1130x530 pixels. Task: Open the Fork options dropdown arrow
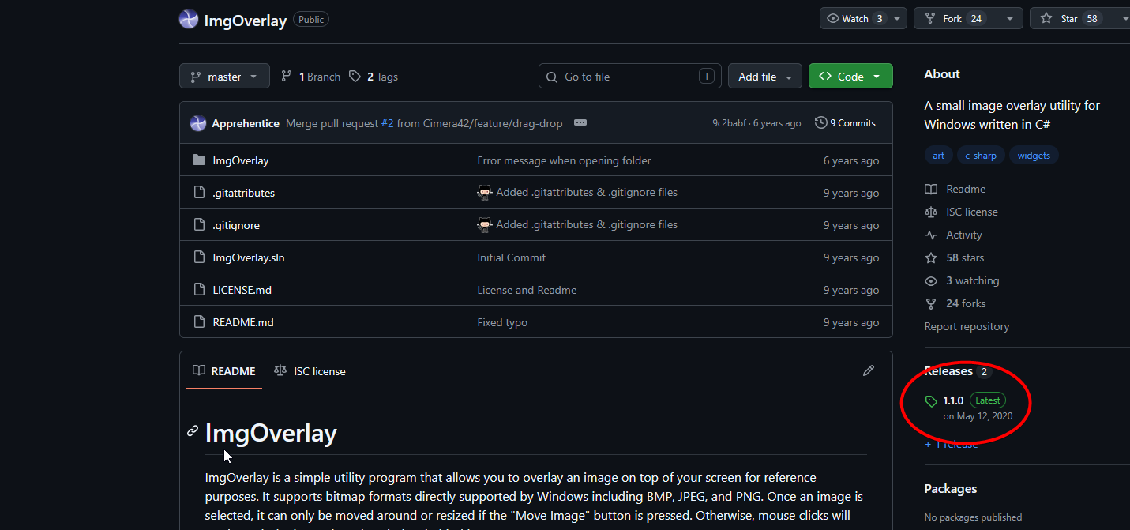[1010, 18]
